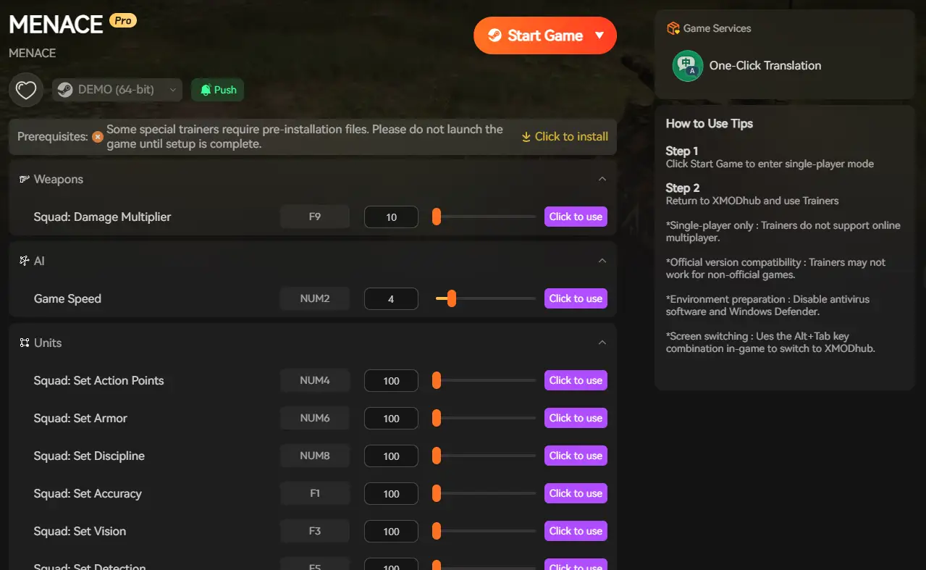Click the One-Click Translation icon
Viewport: 926px width, 570px height.
[687, 66]
